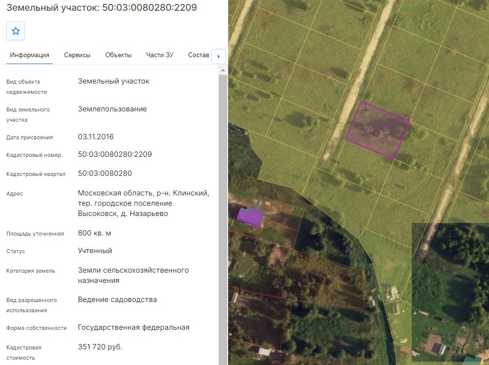Click the Землепользование value
Screen dimensions: 489x365
(112, 109)
